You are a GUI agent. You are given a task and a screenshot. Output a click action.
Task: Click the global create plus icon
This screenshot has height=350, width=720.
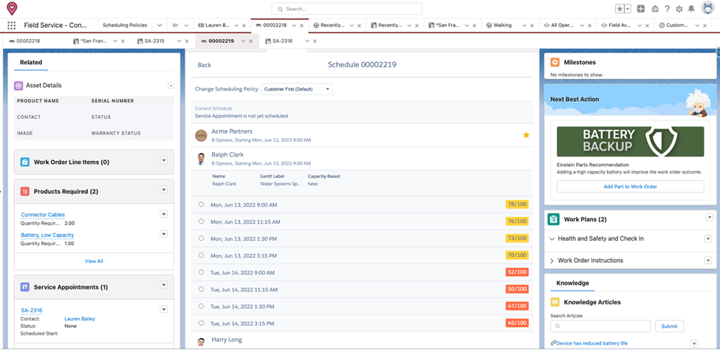tap(641, 9)
